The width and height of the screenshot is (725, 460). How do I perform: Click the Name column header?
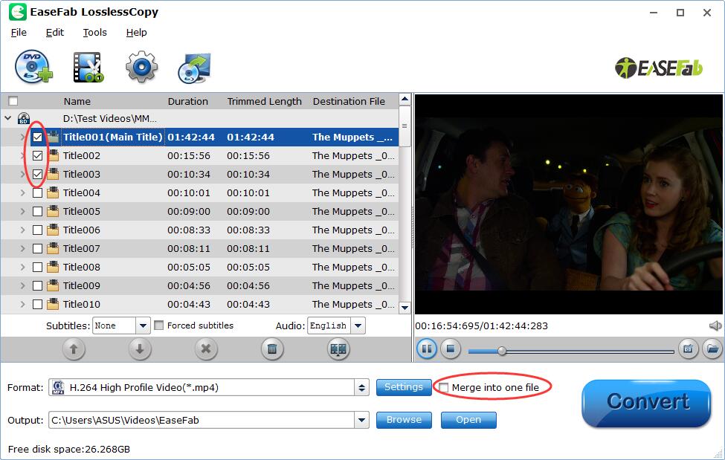point(77,101)
